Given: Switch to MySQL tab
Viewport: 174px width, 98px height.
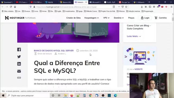Looking at the screenshot, I should [x=51, y=2].
